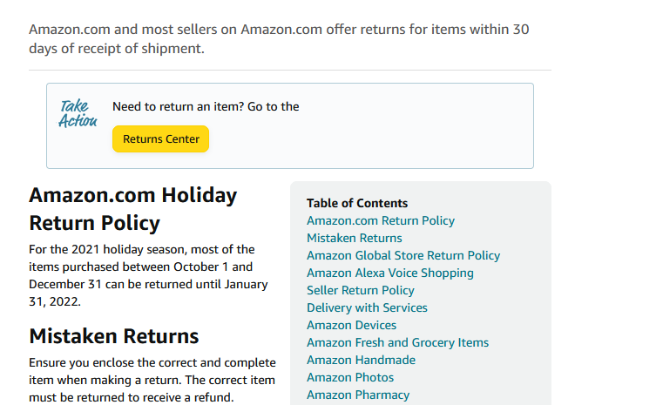Click the 'Need to return an item?' text
Screen dimensions: 663x405
206,106
